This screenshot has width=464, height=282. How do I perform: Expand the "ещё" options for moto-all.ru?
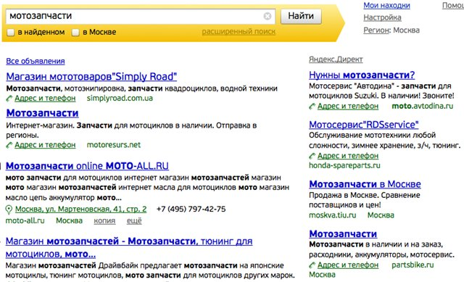(134, 221)
